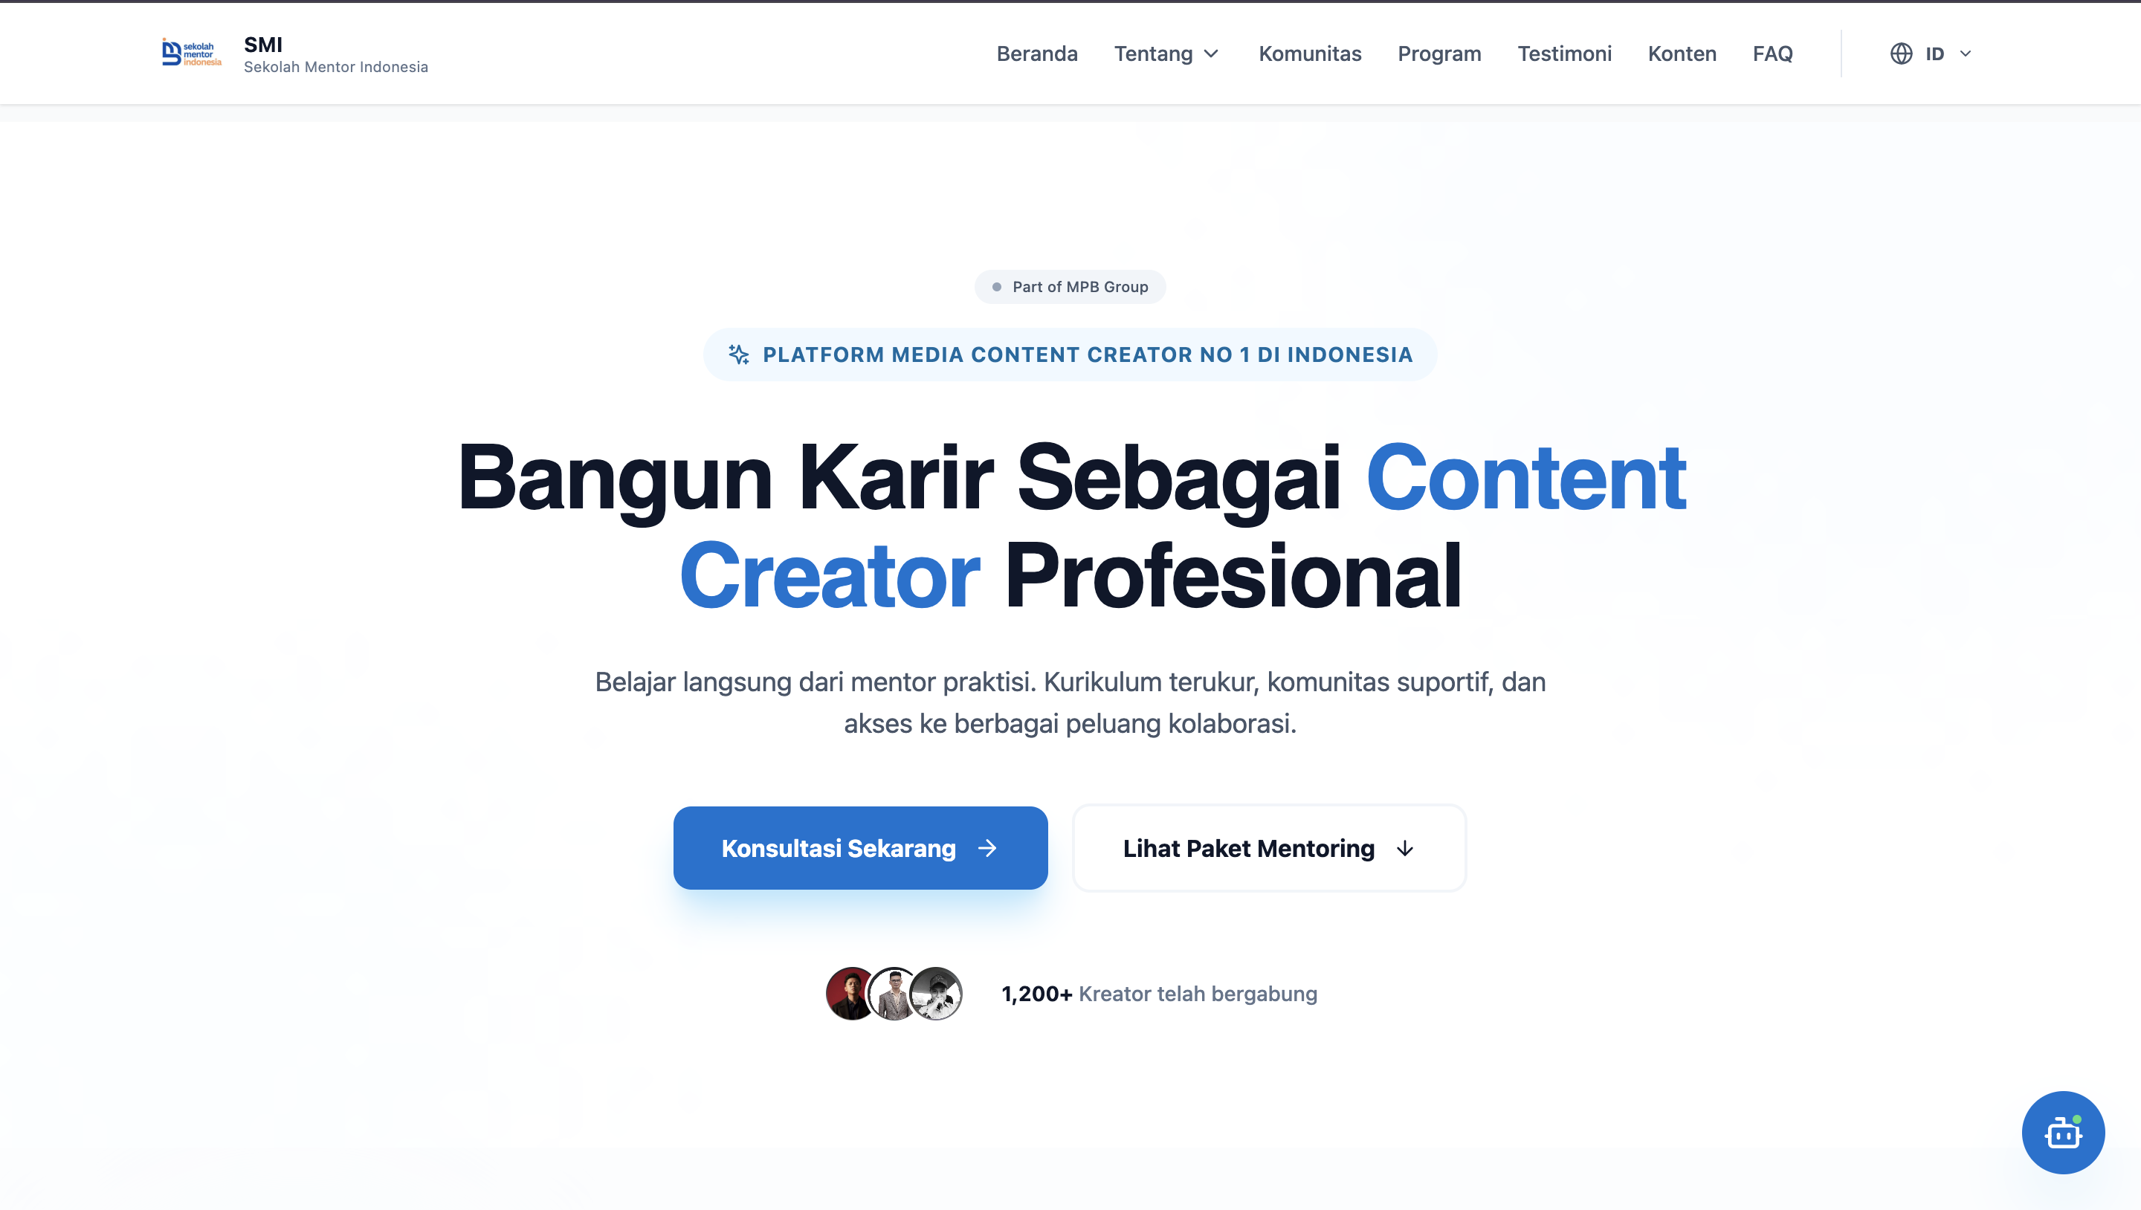Click the Konsultasi Sekarang button
This screenshot has width=2141, height=1210.
(860, 849)
